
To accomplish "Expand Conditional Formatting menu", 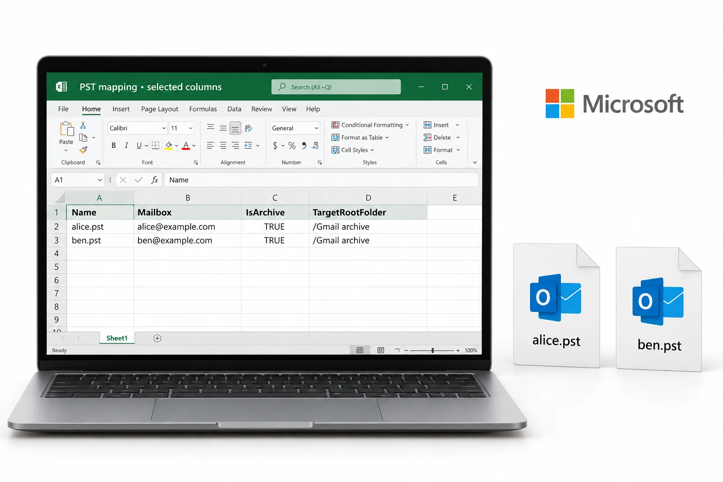I will click(370, 125).
